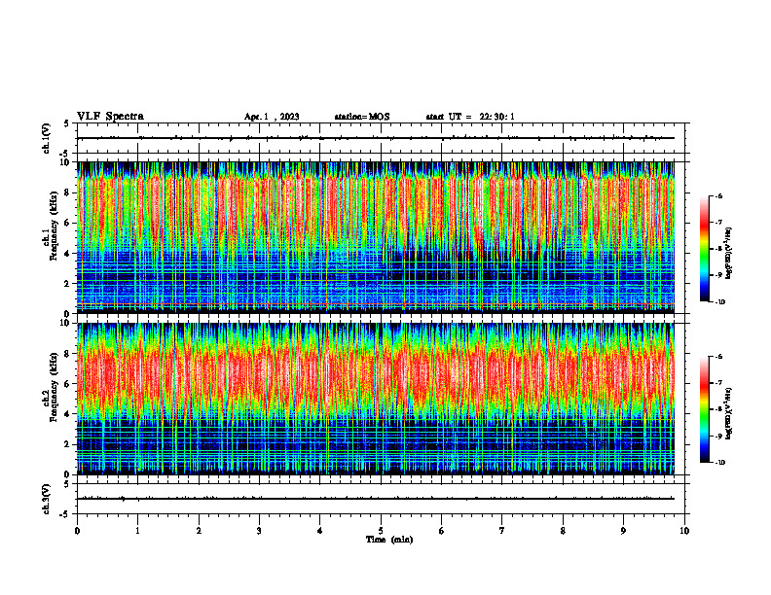The image size is (771, 595).
Task: Click the "VLF Spectra" plot title
Action: (110, 117)
